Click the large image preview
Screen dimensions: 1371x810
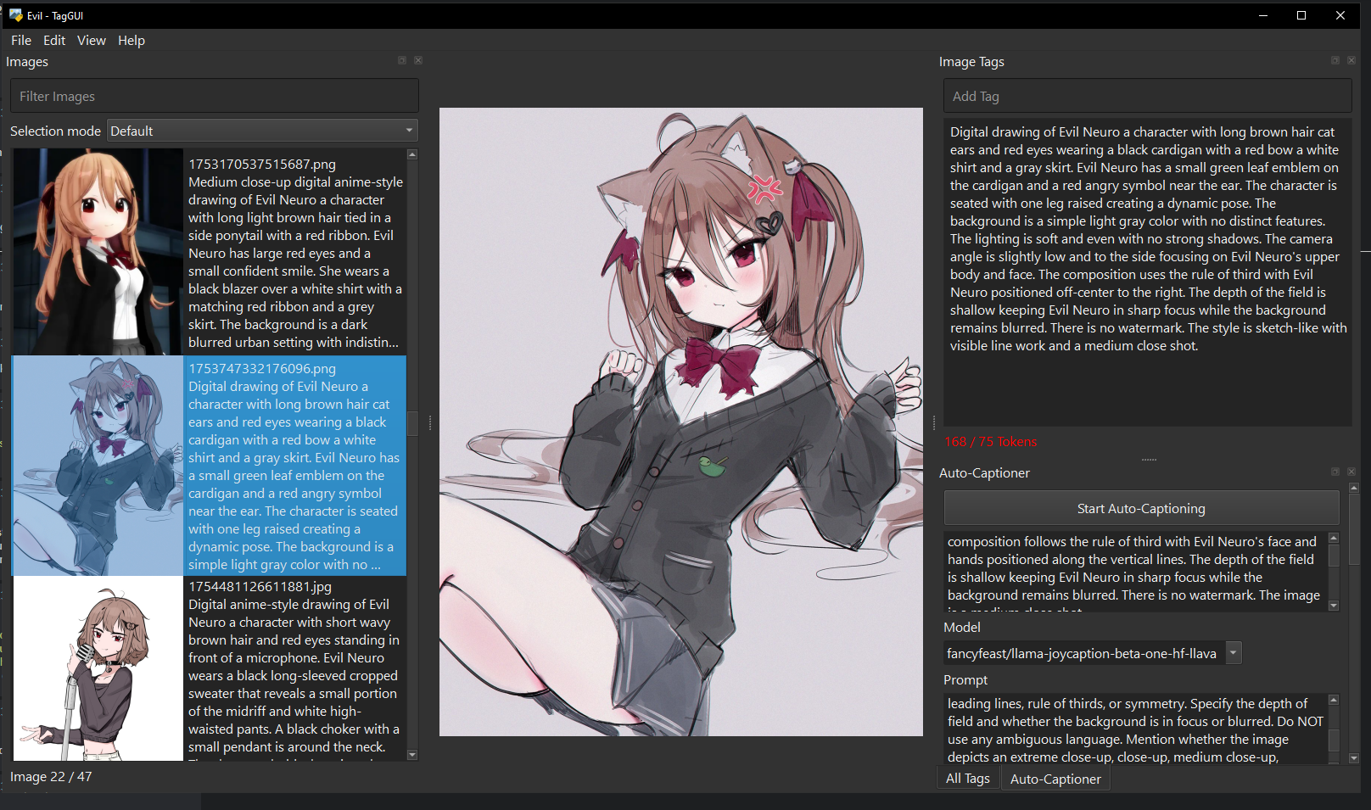tap(680, 422)
